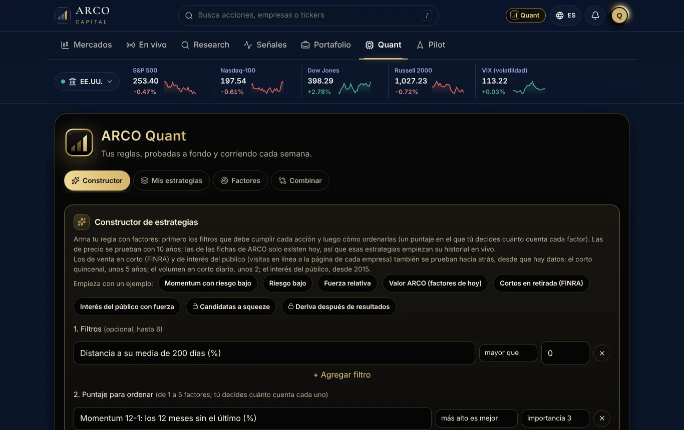Switch to Mis estrategias sub-tab
Viewport: 684px width, 430px height.
click(171, 180)
